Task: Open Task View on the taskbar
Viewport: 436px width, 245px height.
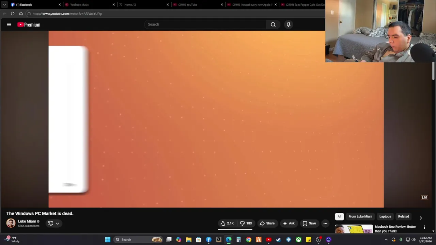Action: [169, 240]
